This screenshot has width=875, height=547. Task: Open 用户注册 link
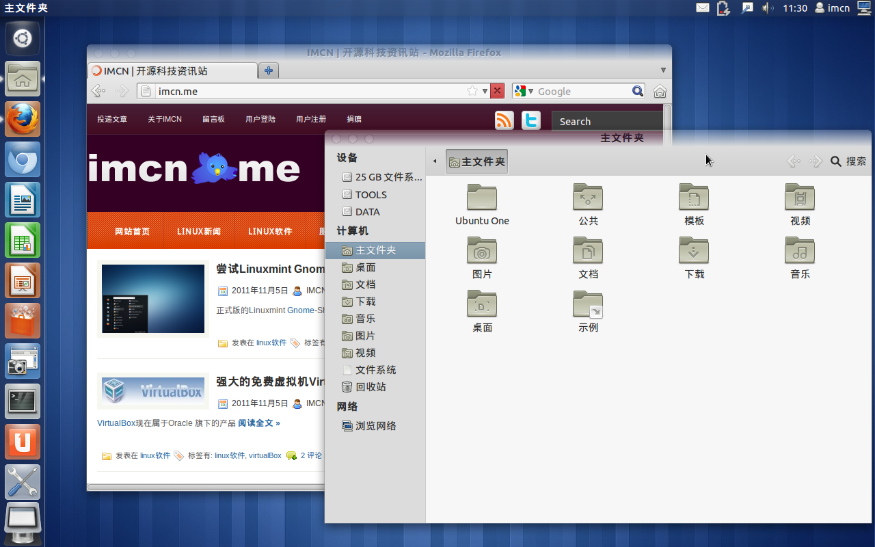(311, 119)
